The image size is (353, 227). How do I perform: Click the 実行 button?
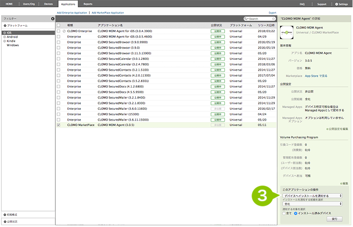pos(334,219)
